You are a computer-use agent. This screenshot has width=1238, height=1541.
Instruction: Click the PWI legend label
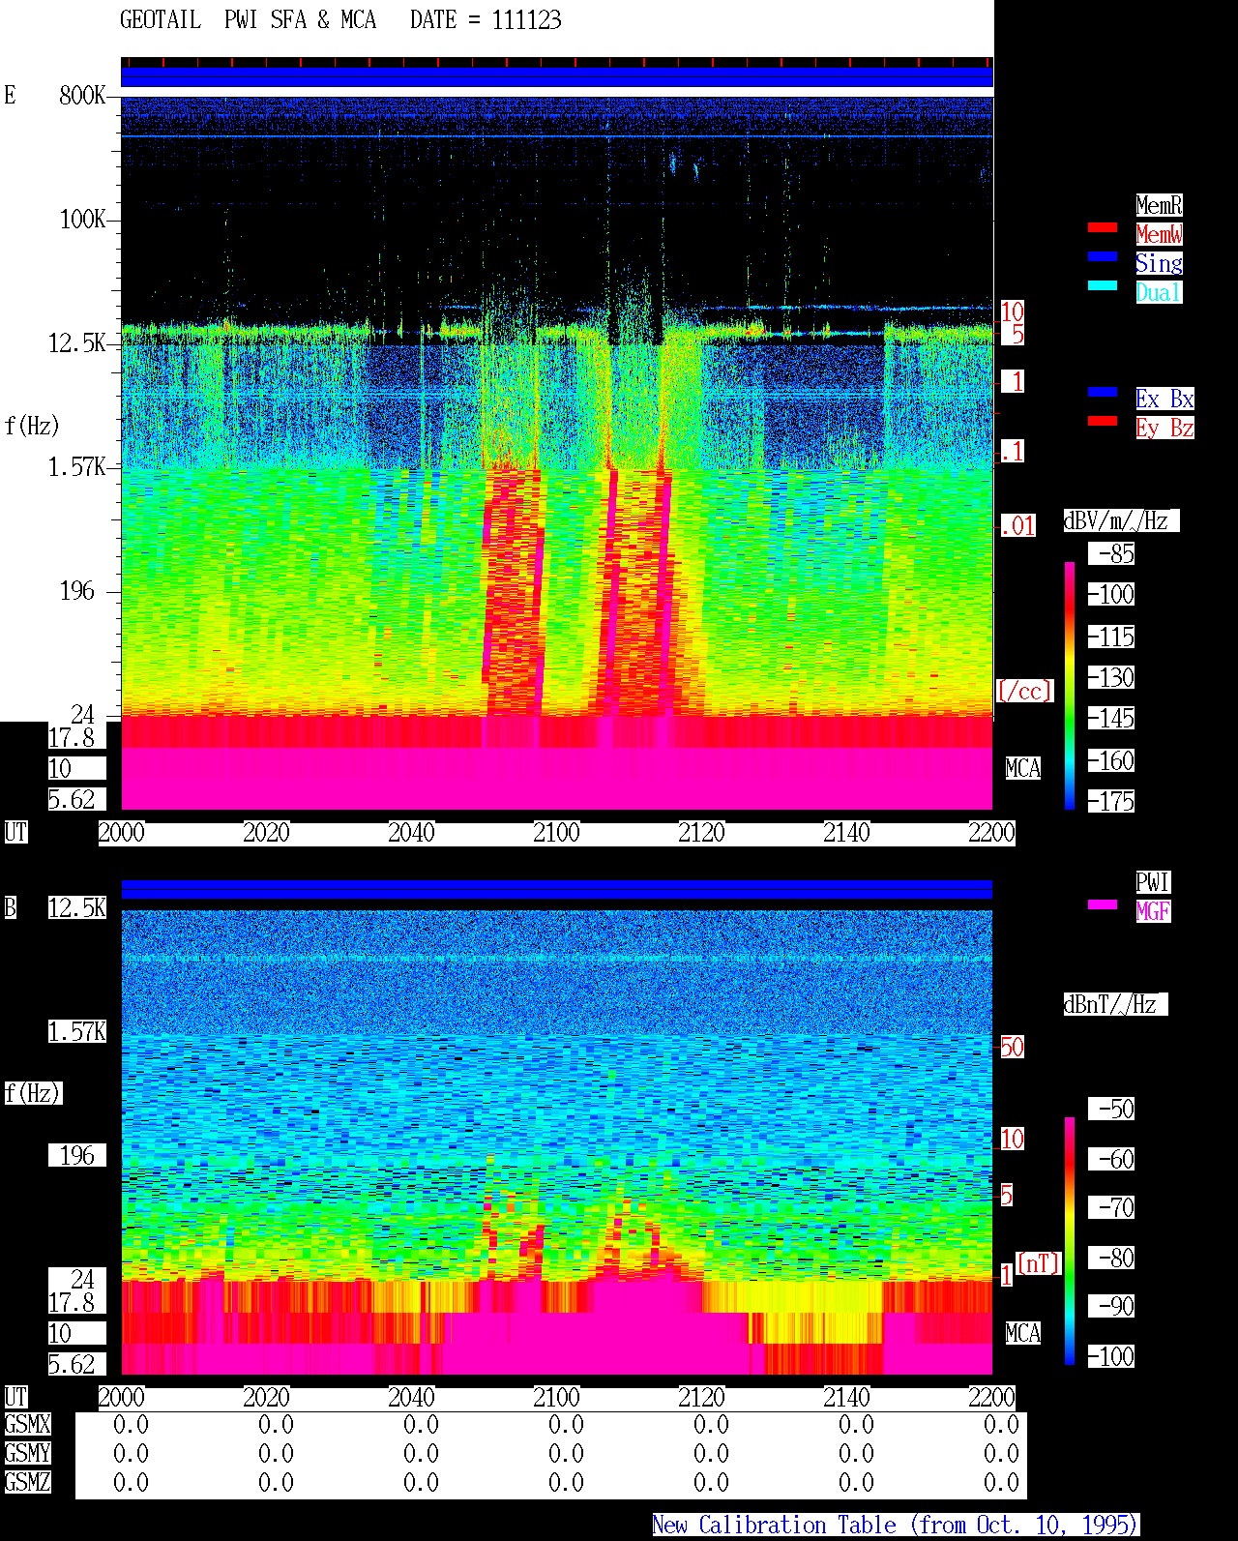click(x=1153, y=882)
